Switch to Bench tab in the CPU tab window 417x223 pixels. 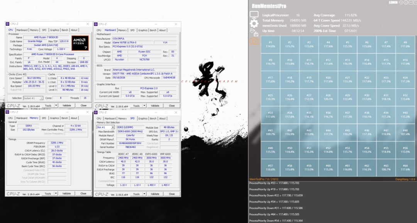[65, 30]
